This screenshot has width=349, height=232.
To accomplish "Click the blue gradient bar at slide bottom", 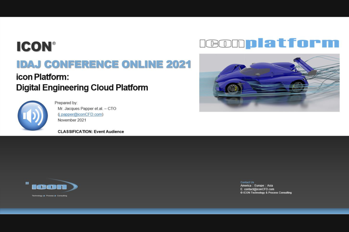I will pyautogui.click(x=174, y=211).
